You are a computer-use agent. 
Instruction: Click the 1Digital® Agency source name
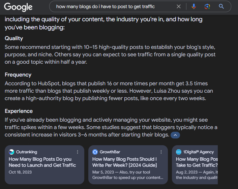pos(199,152)
